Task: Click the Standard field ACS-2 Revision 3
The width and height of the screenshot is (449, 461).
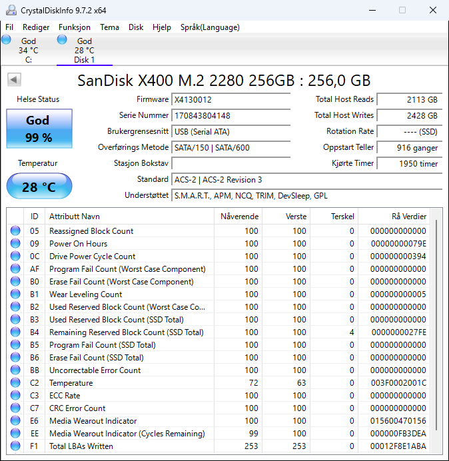Action: (x=307, y=179)
